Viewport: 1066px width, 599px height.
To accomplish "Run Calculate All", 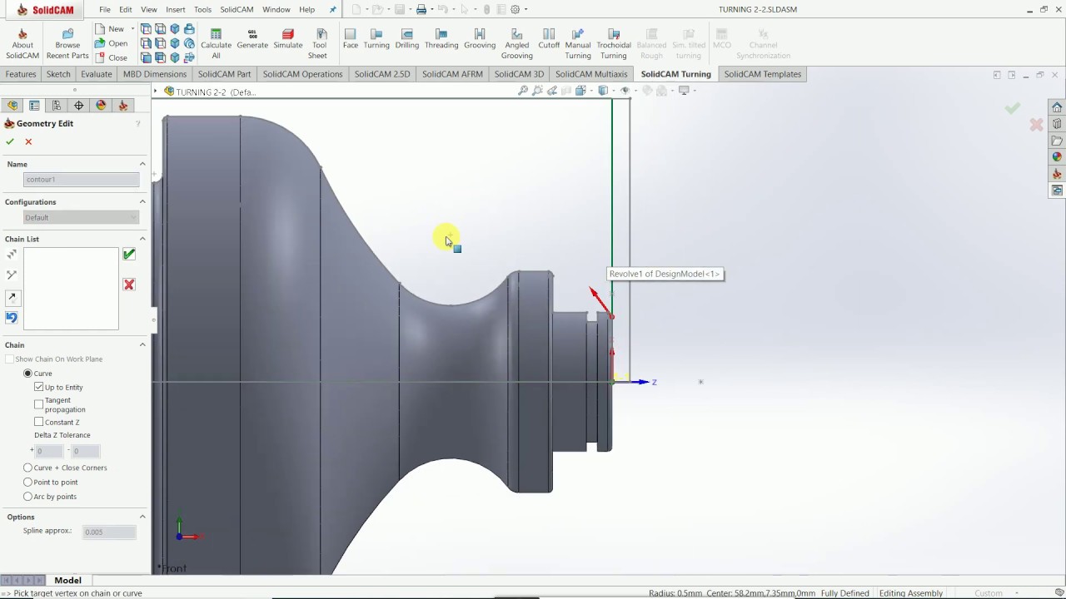I will tap(216, 43).
